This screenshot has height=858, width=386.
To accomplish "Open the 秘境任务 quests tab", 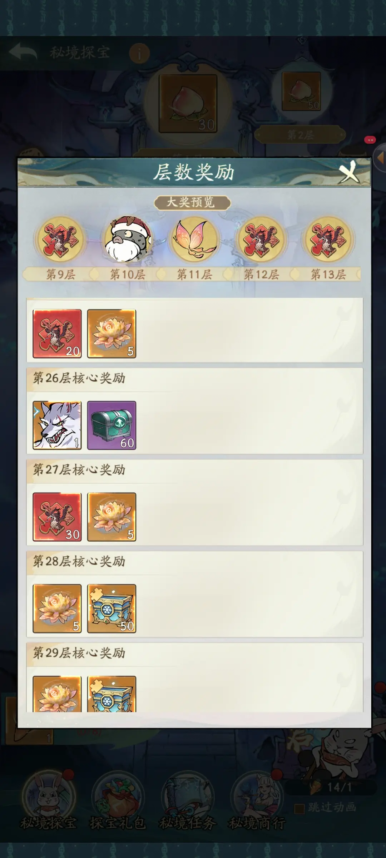I will pos(188,803).
